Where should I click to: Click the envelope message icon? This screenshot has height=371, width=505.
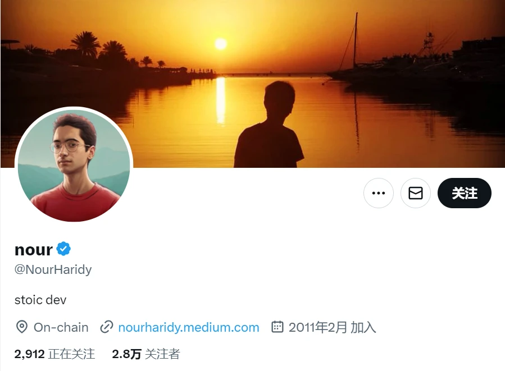(416, 193)
